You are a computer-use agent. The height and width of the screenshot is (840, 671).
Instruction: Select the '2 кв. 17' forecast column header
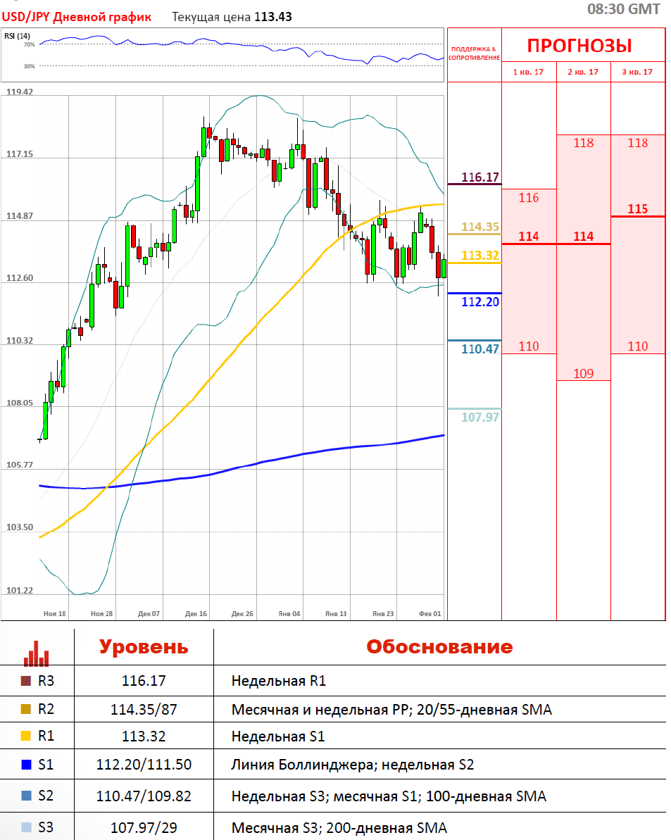583,72
